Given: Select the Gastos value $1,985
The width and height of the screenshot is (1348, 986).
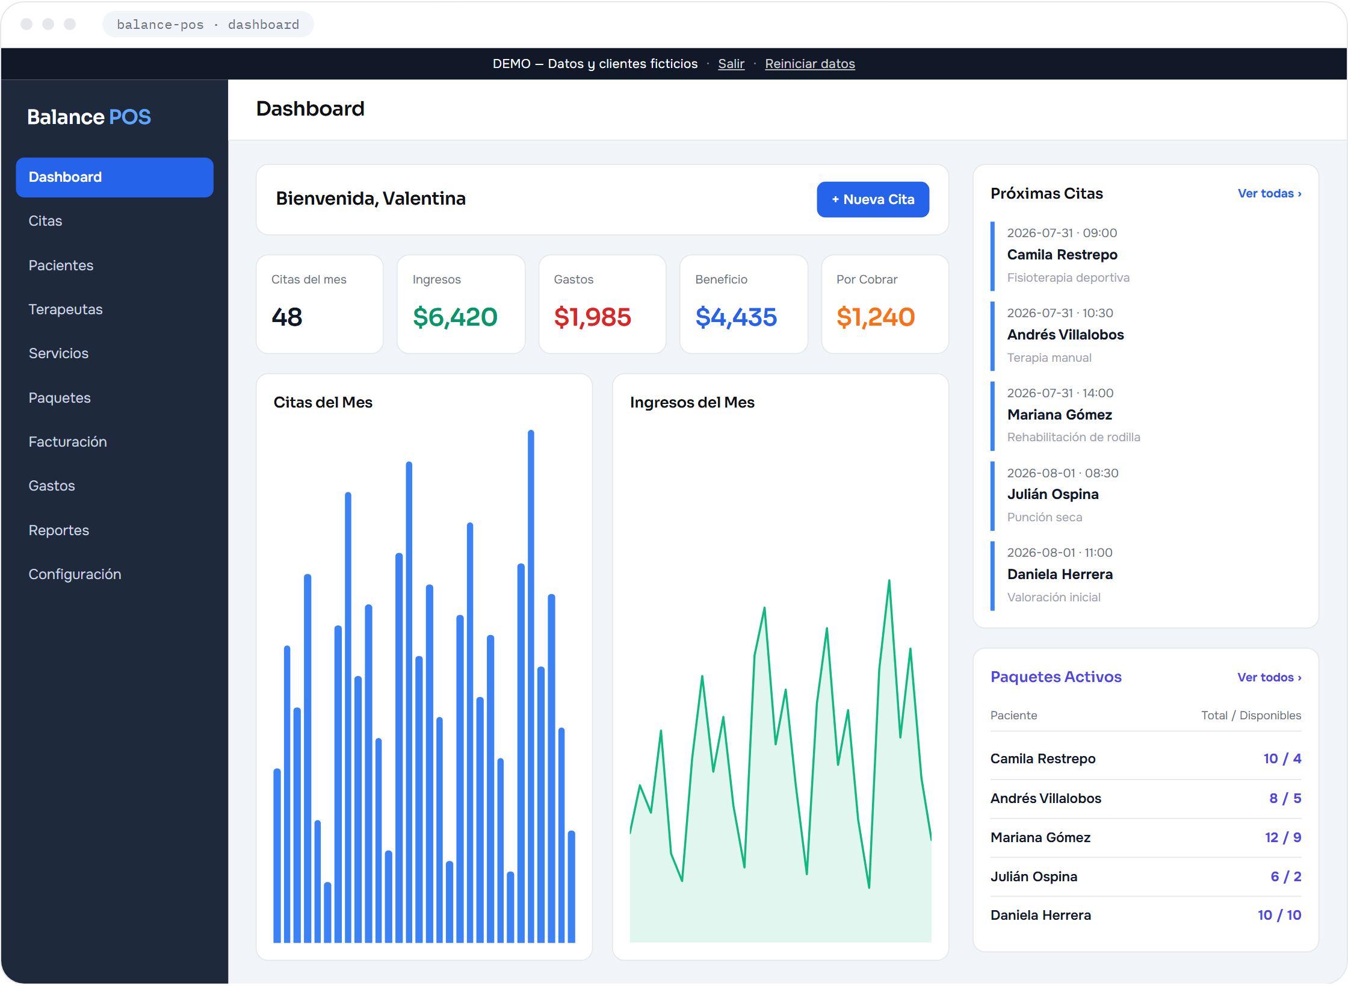Looking at the screenshot, I should pos(592,317).
